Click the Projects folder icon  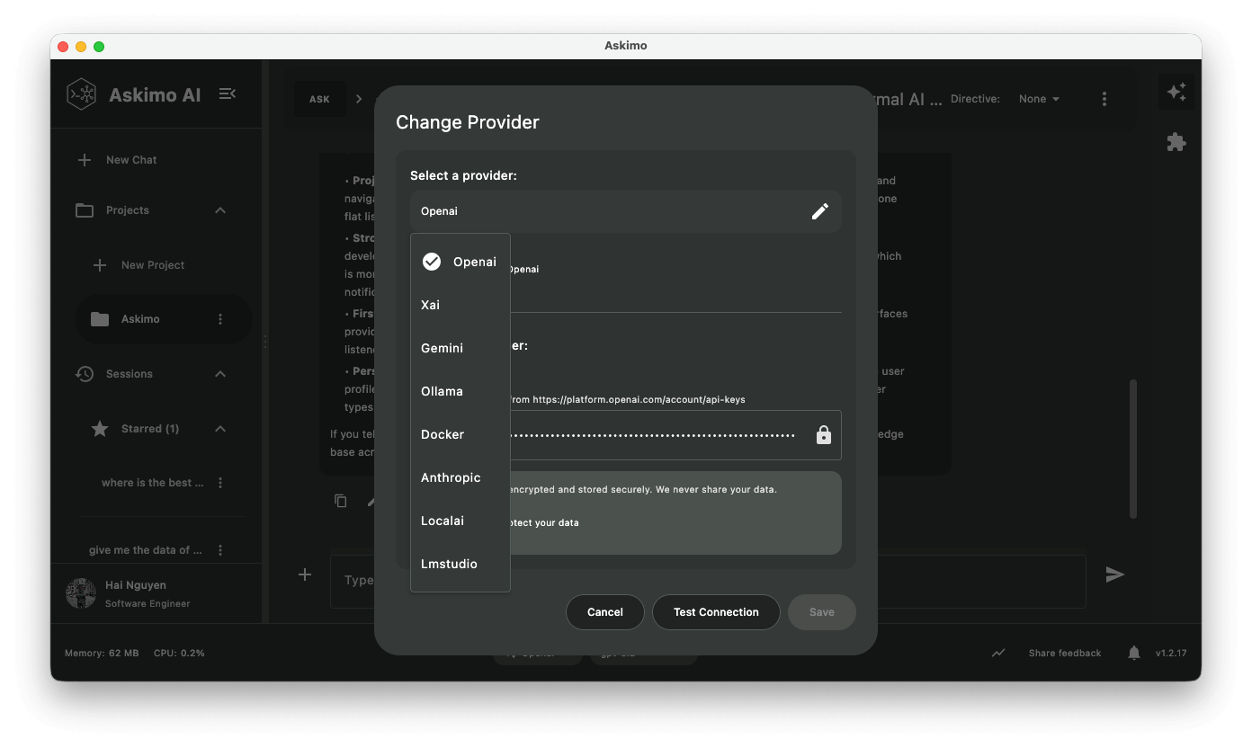pyautogui.click(x=85, y=210)
